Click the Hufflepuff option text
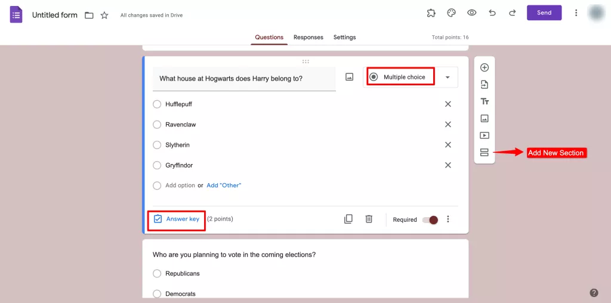611x303 pixels. [x=178, y=104]
